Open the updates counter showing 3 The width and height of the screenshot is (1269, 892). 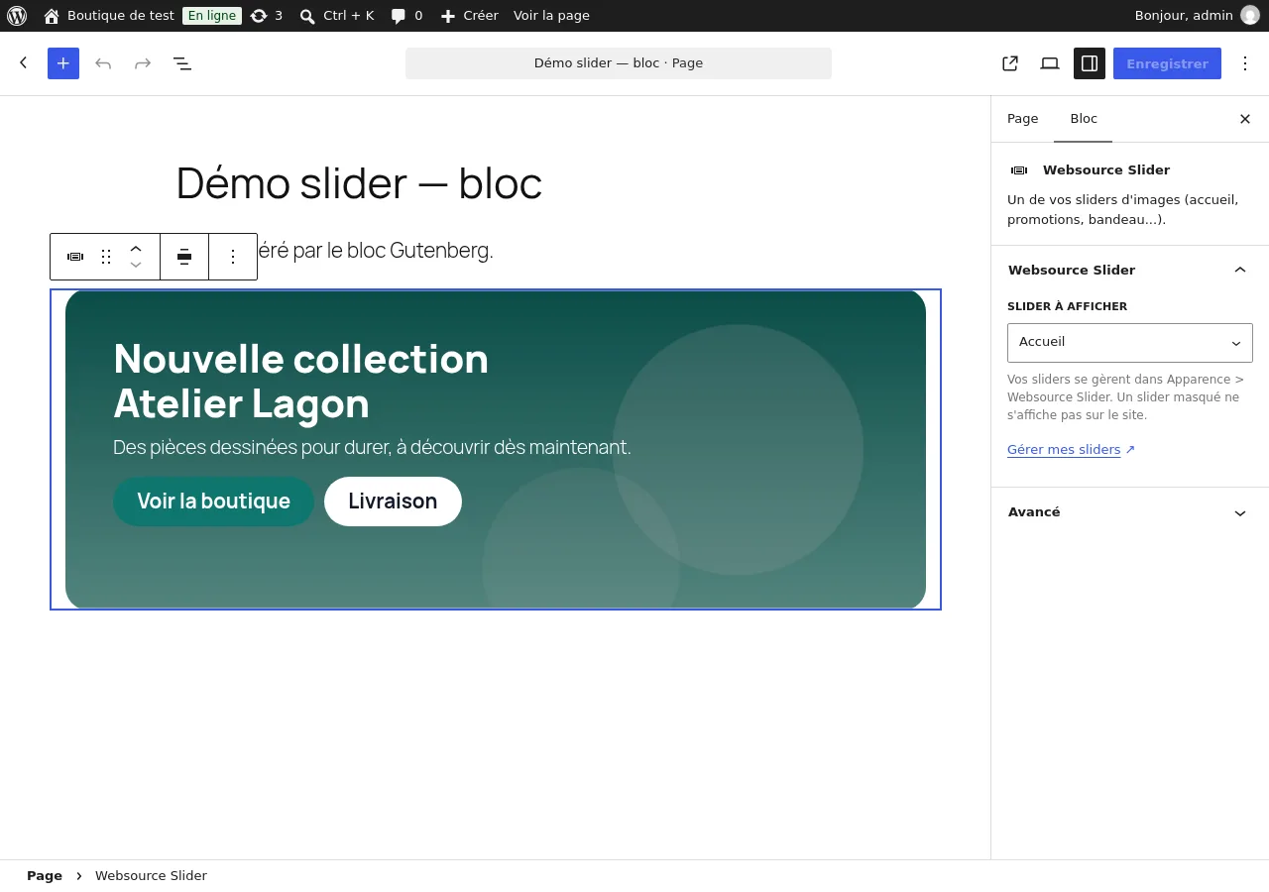coord(267,16)
